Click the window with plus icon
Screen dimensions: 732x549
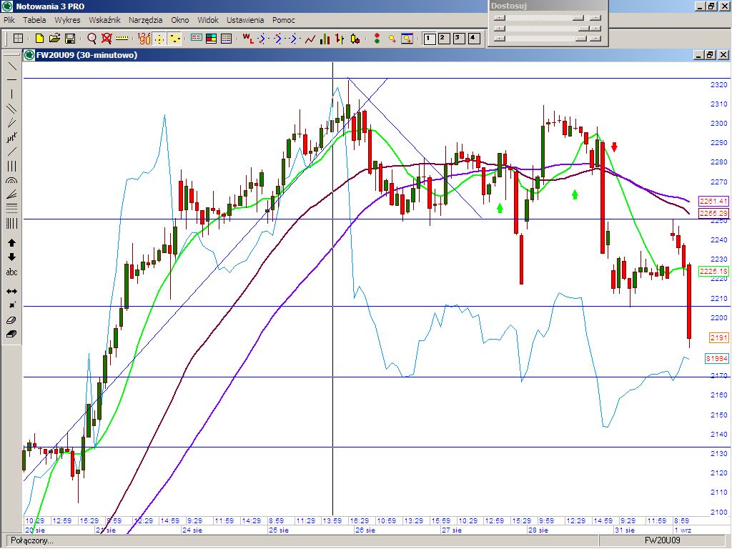[x=407, y=39]
